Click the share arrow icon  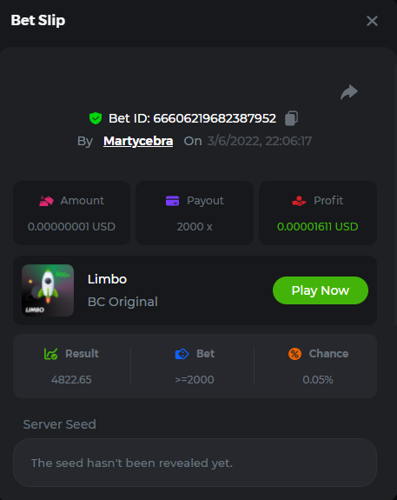pos(349,92)
